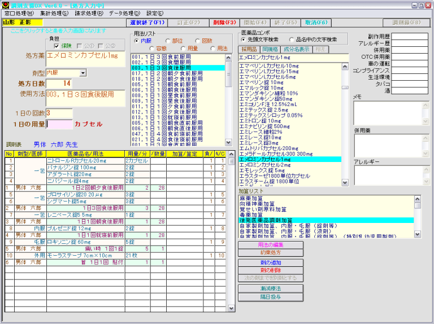This screenshot has height=324, width=434.
Task: Select 品名中の文字検索 radio option
Action: (292, 40)
